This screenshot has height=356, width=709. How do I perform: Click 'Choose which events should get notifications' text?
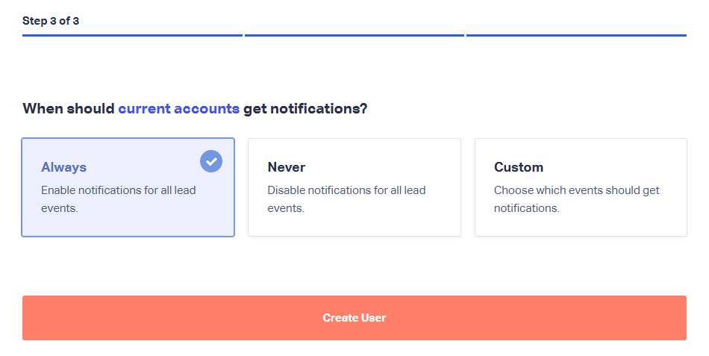tap(576, 199)
